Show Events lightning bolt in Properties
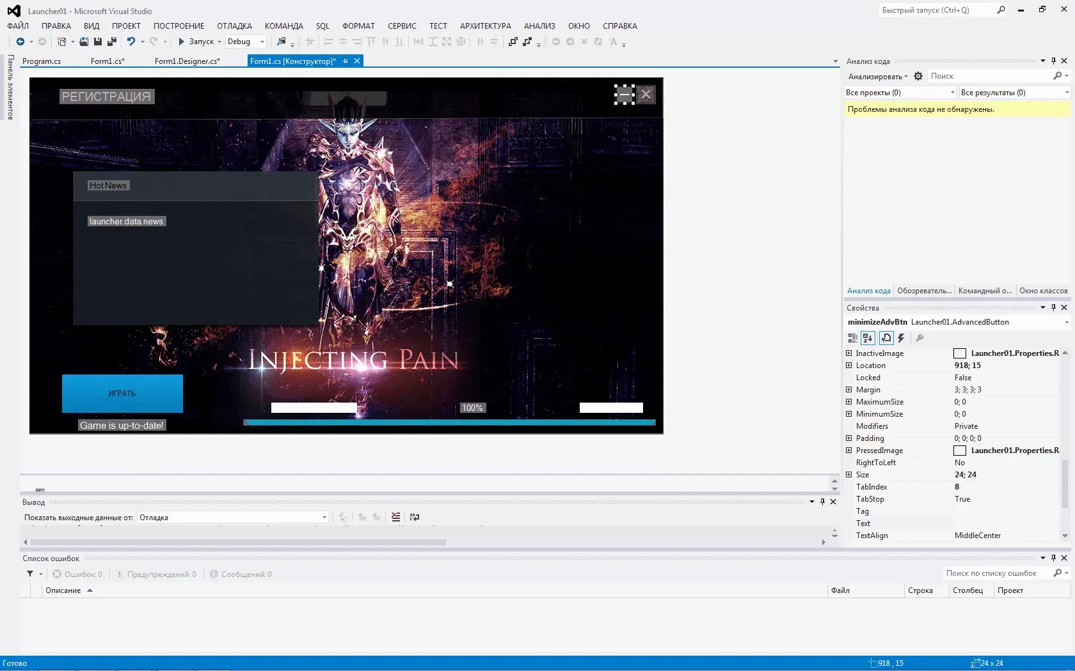This screenshot has width=1075, height=671. pos(902,338)
